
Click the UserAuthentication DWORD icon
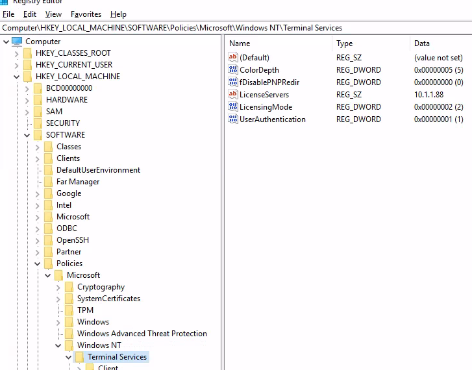pos(233,119)
